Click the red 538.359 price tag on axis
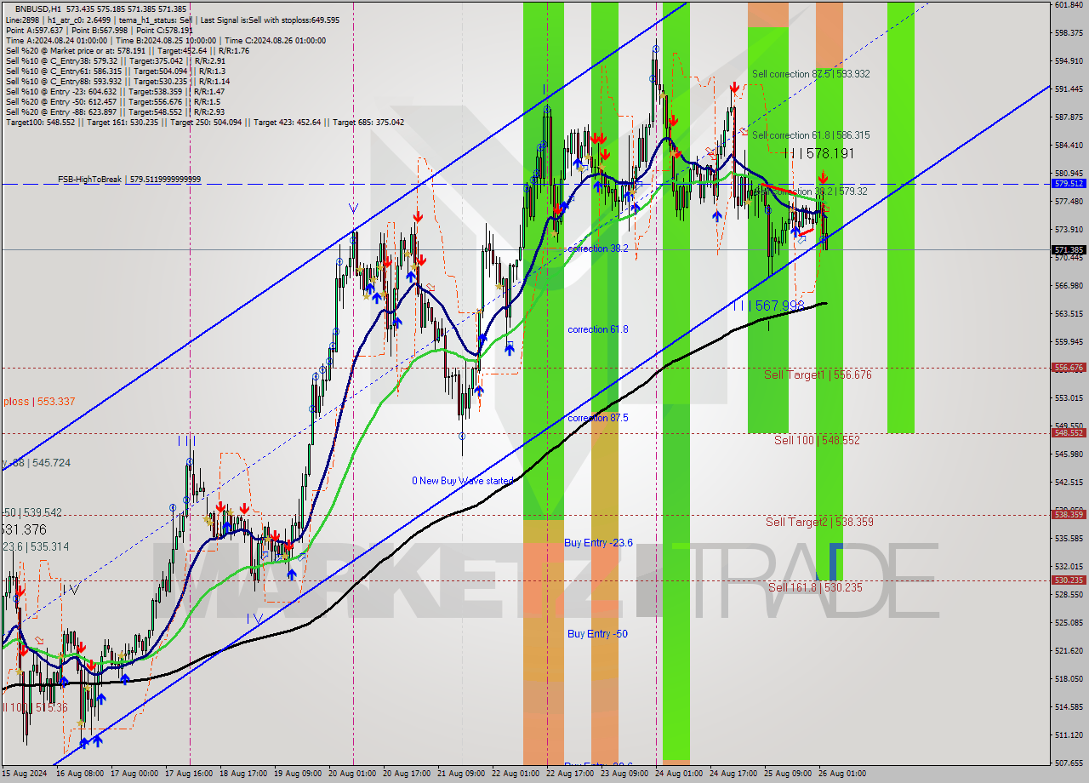The image size is (1089, 783). (1069, 514)
